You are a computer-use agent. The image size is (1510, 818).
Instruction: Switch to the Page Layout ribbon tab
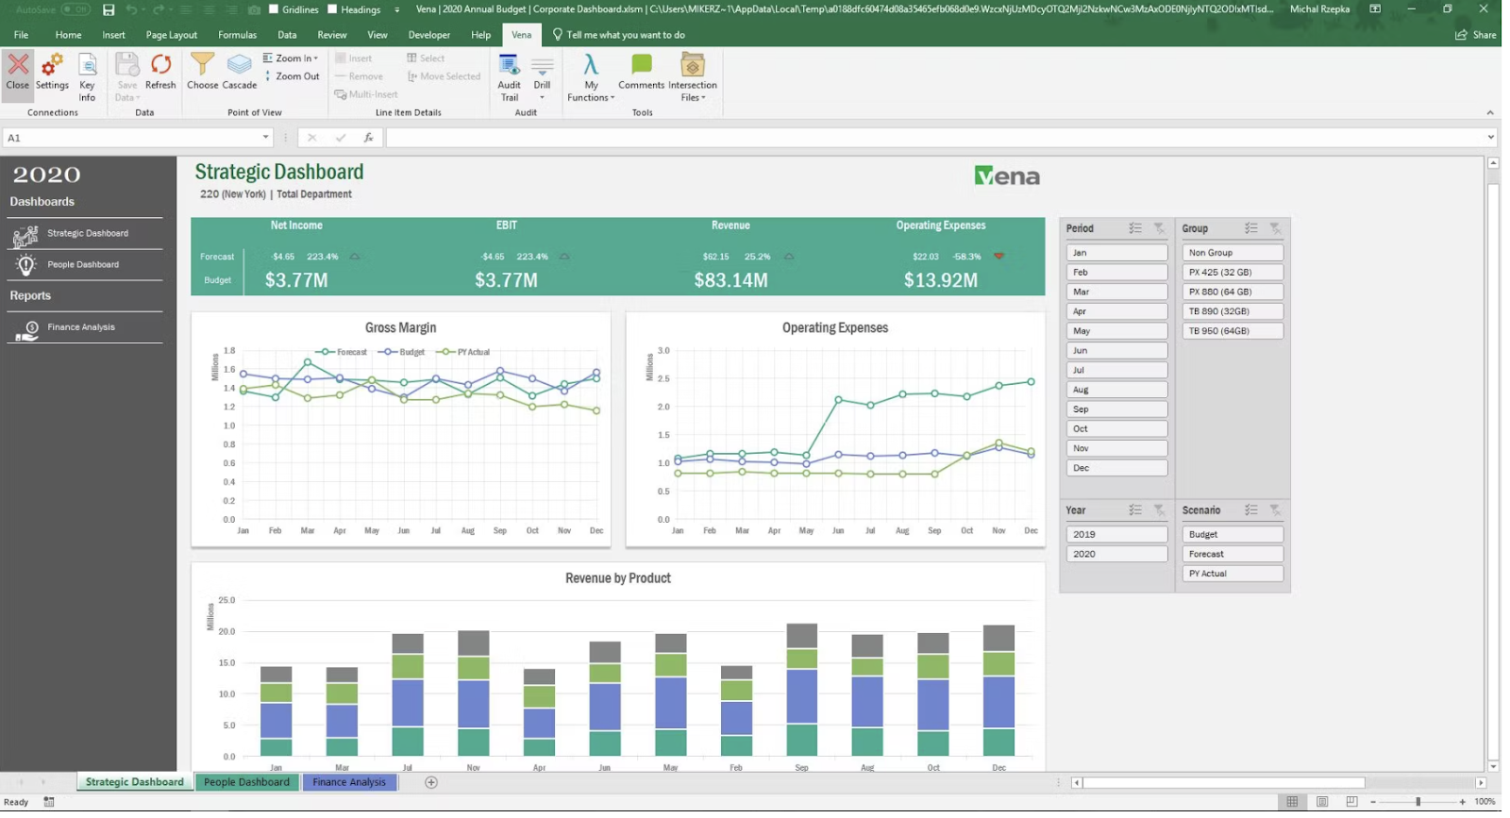[172, 35]
